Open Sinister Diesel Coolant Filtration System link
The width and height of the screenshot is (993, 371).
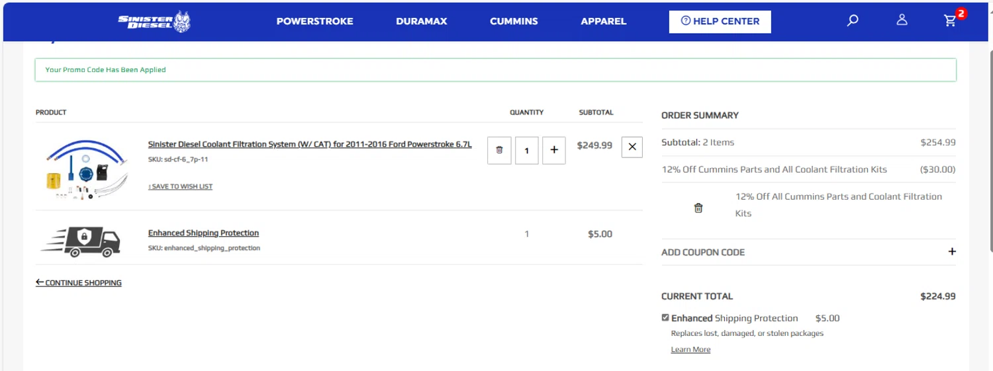click(x=310, y=144)
